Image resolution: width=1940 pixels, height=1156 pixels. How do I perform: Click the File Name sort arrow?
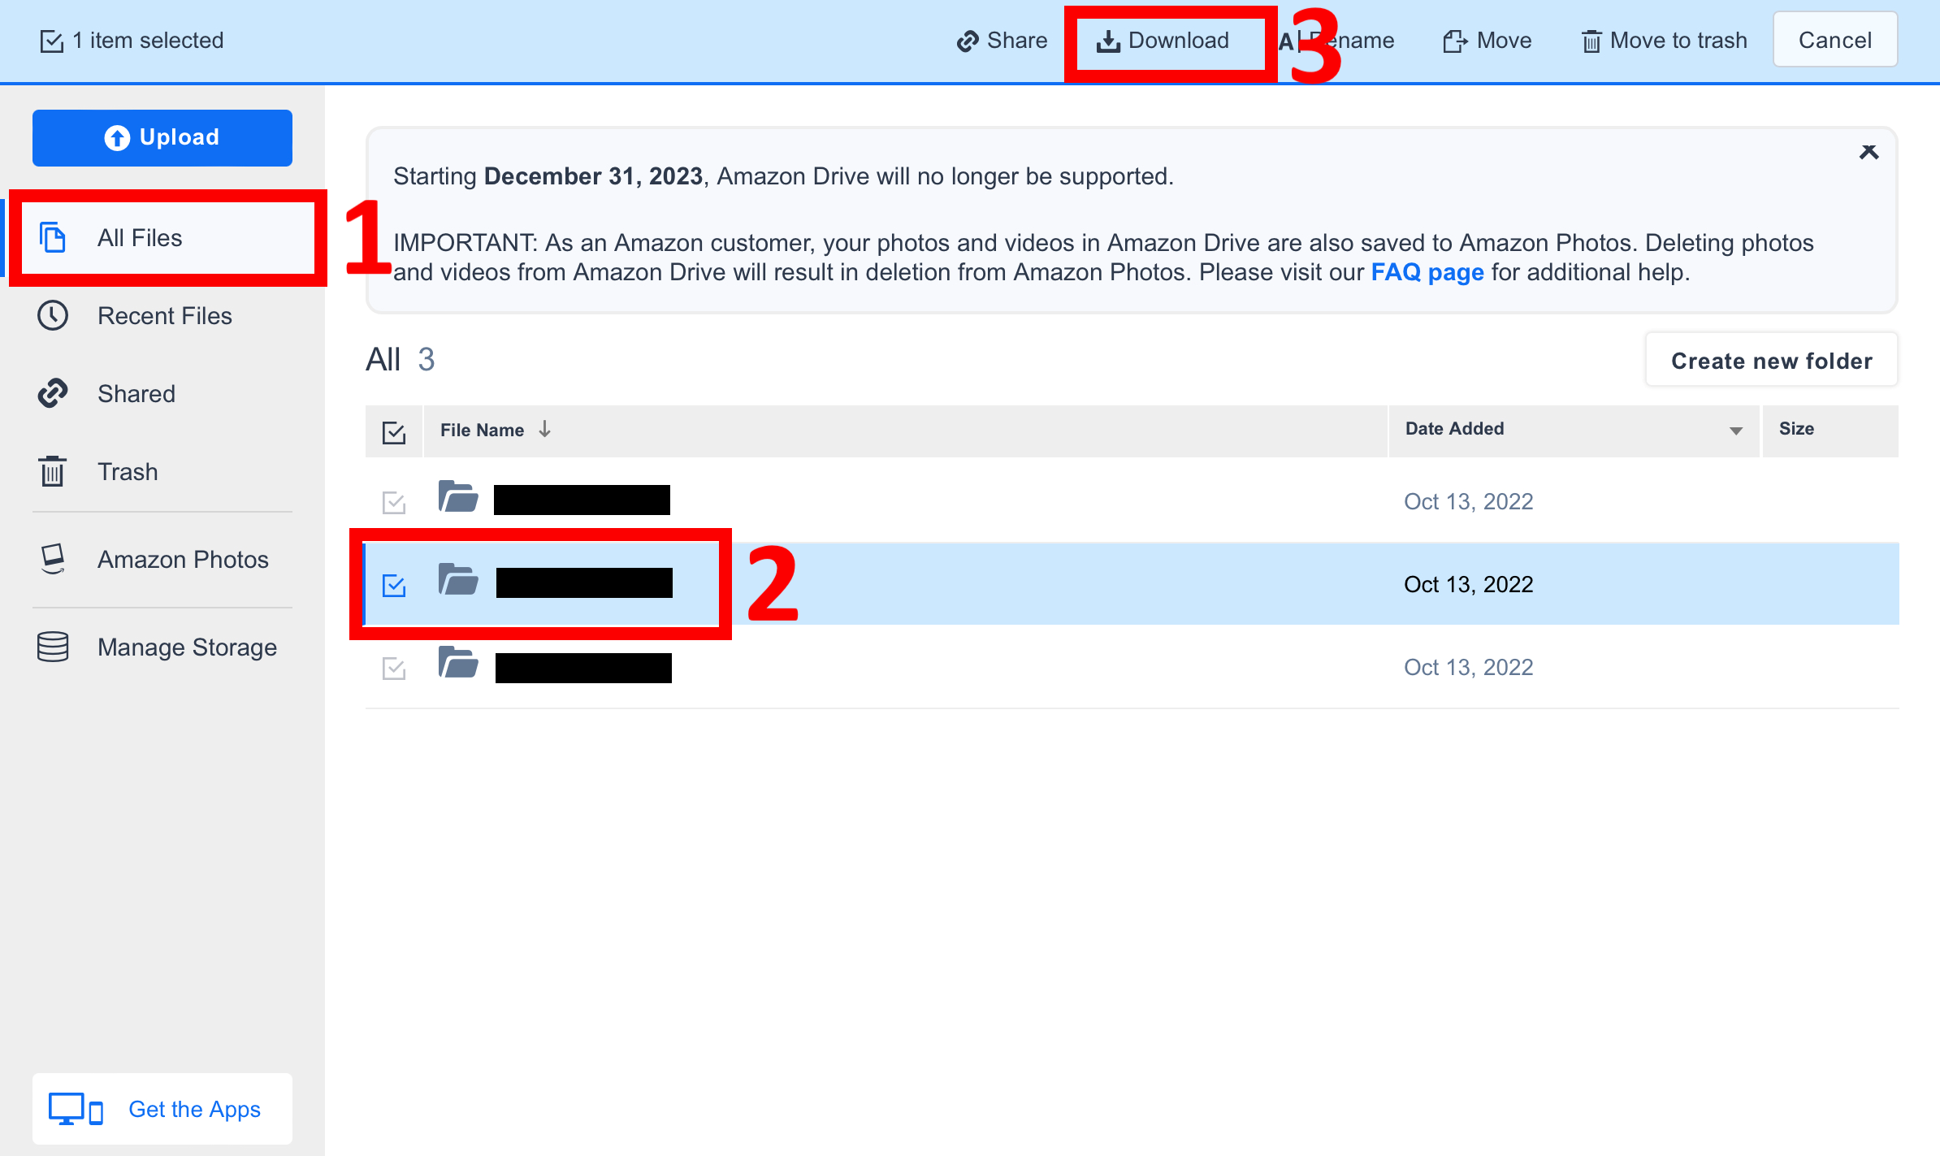point(545,429)
